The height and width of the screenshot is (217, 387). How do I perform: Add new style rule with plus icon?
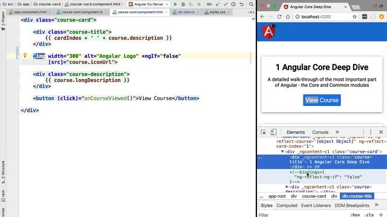point(381,215)
